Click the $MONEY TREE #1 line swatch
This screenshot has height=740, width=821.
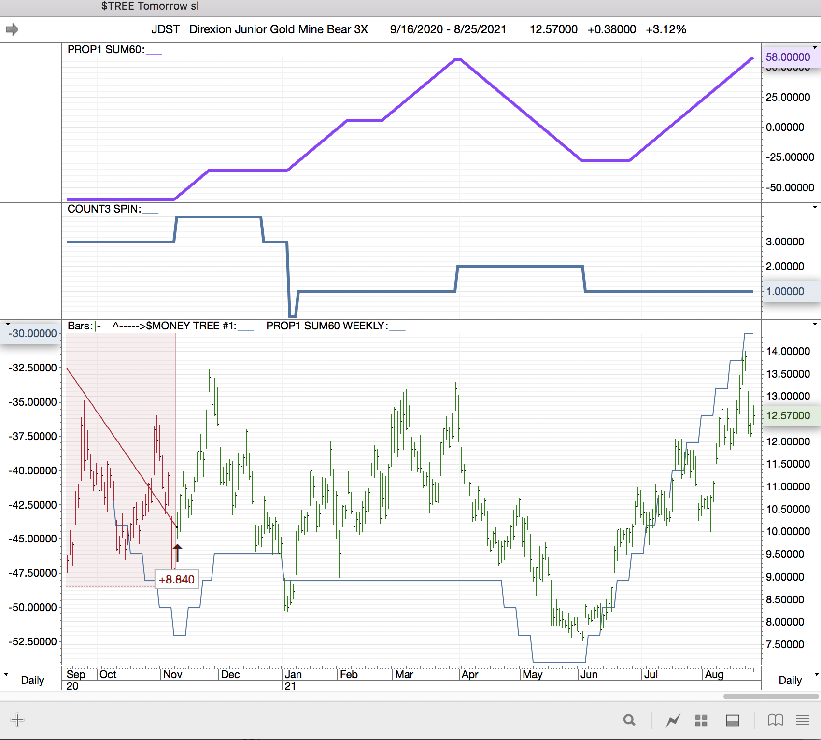tap(246, 329)
